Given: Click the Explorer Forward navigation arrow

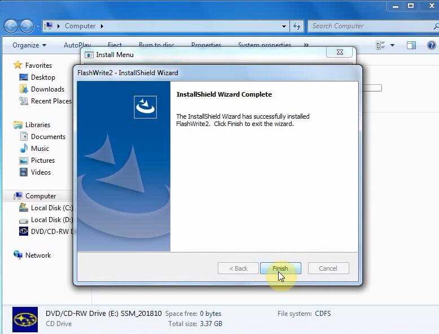Looking at the screenshot, I should [x=27, y=26].
